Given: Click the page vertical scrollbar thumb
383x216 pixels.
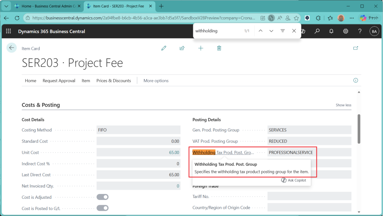Looking at the screenshot, I should 359,128.
